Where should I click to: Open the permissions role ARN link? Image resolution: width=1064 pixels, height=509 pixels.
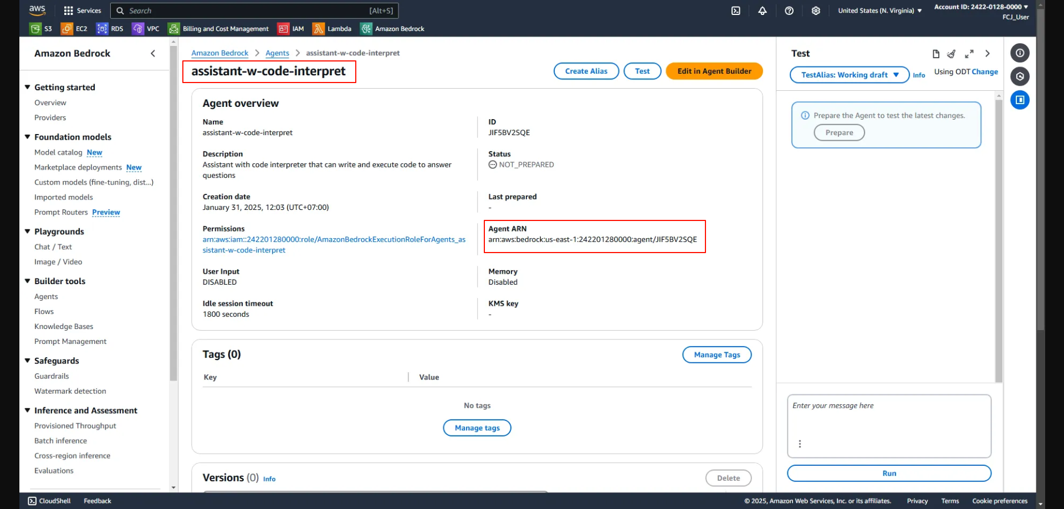(x=334, y=245)
